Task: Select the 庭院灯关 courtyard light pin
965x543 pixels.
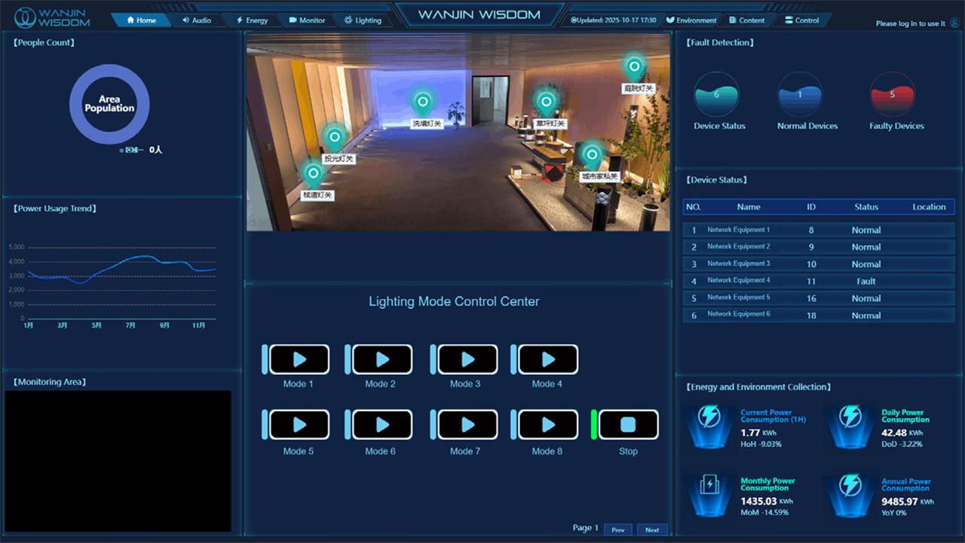Action: click(x=635, y=67)
